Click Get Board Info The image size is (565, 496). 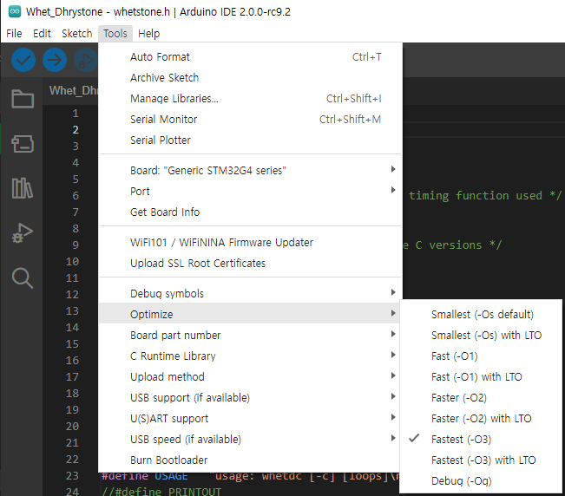[250, 212]
